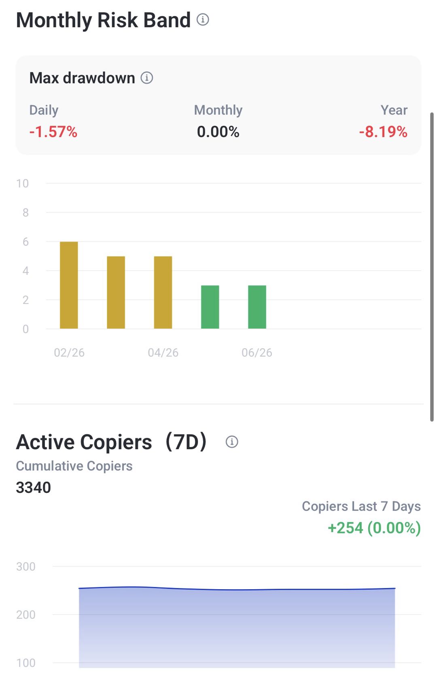Select the 02/26 yellow risk bar
This screenshot has height=677, width=437.
pyautogui.click(x=69, y=285)
